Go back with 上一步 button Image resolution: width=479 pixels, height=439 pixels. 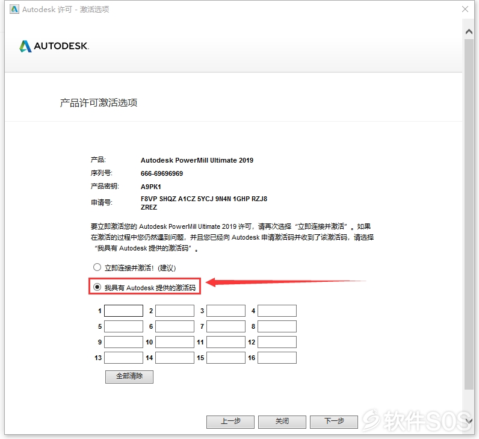click(x=230, y=422)
